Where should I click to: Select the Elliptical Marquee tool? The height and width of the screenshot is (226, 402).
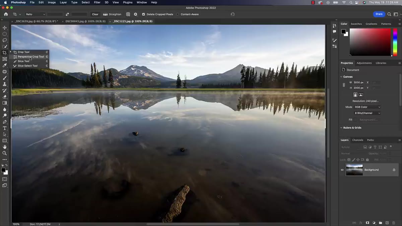(x=5, y=34)
